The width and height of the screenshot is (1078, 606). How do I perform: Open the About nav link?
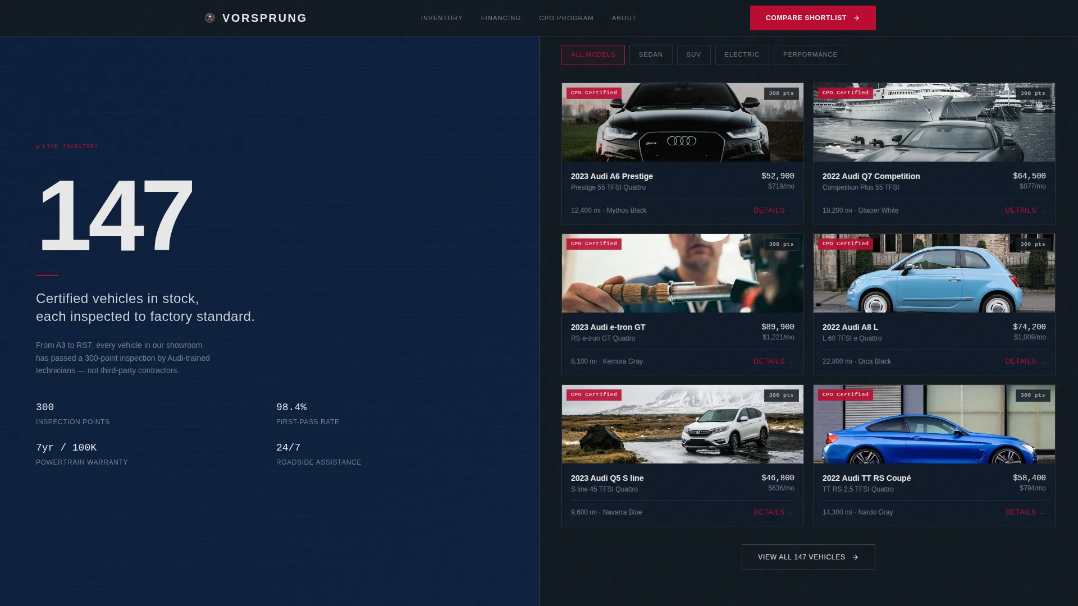(x=624, y=18)
